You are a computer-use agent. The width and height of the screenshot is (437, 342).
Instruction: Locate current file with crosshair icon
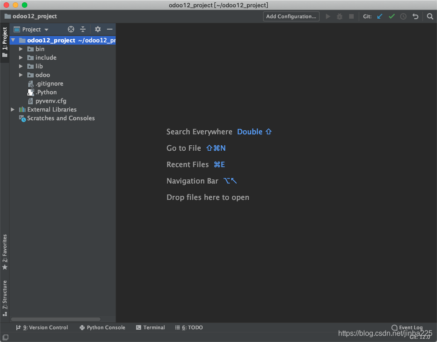pyautogui.click(x=71, y=29)
